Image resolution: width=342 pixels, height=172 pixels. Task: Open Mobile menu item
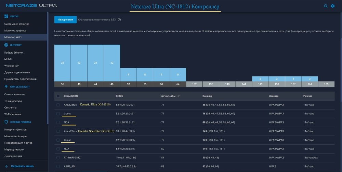[x=8, y=59]
